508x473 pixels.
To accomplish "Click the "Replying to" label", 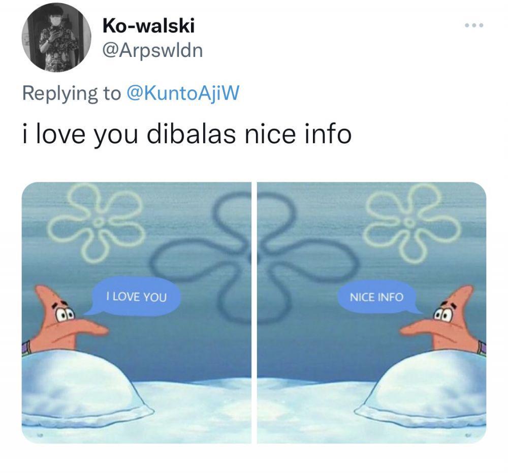I will [x=72, y=93].
